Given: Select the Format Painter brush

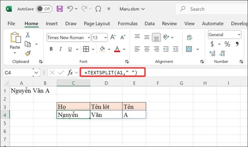Looking at the screenshot, I should pos(28,53).
